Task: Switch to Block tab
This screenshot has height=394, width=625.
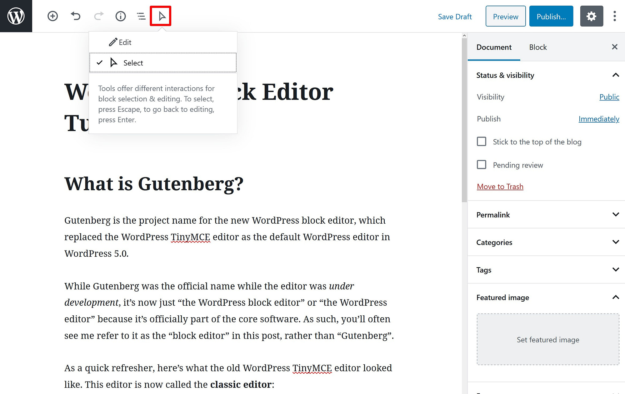Action: coord(538,47)
